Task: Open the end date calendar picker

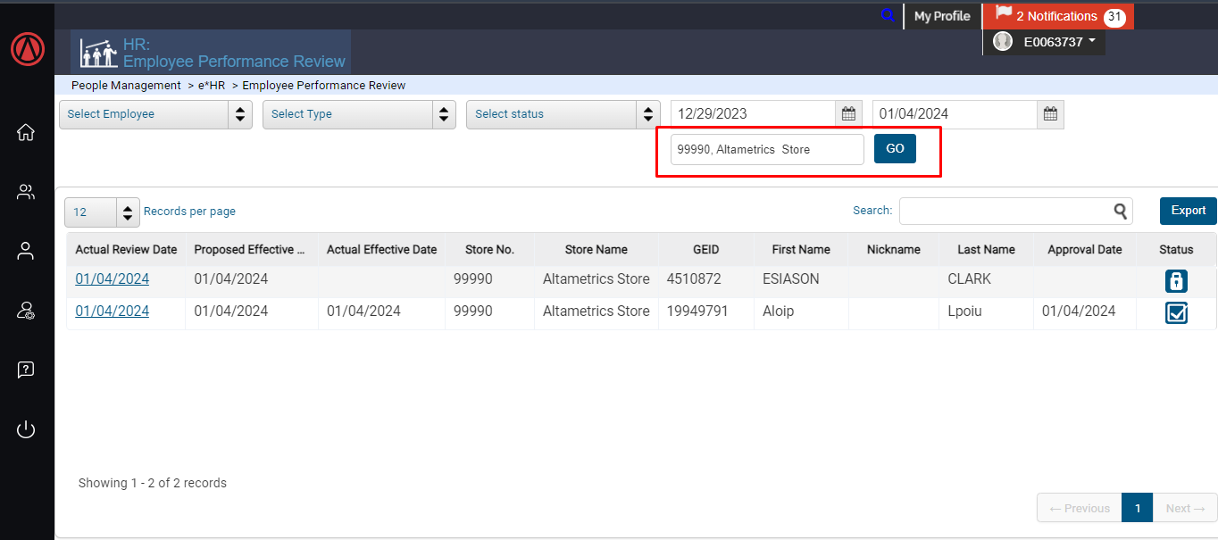Action: 1050,114
